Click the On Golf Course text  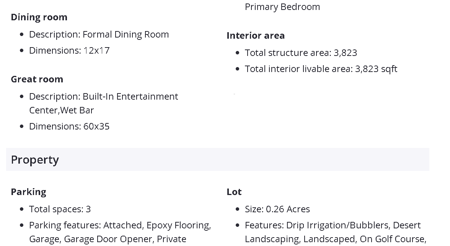(392, 239)
